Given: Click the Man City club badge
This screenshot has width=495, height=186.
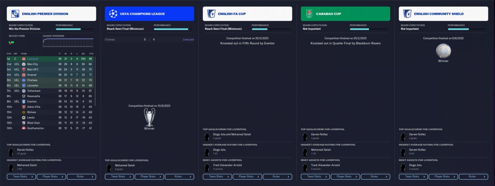Looking at the screenshot, I should [24, 64].
